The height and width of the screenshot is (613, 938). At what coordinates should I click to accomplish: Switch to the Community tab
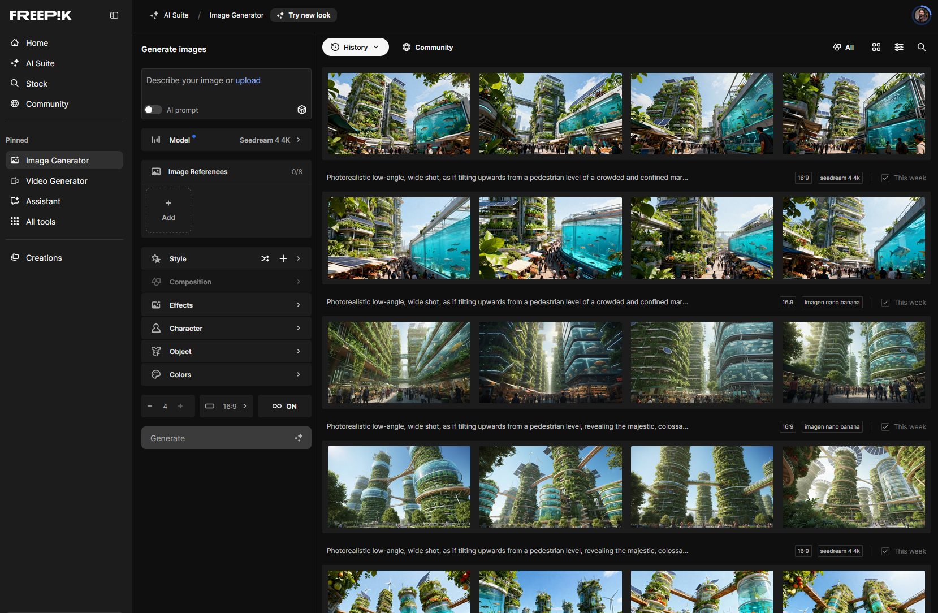427,48
